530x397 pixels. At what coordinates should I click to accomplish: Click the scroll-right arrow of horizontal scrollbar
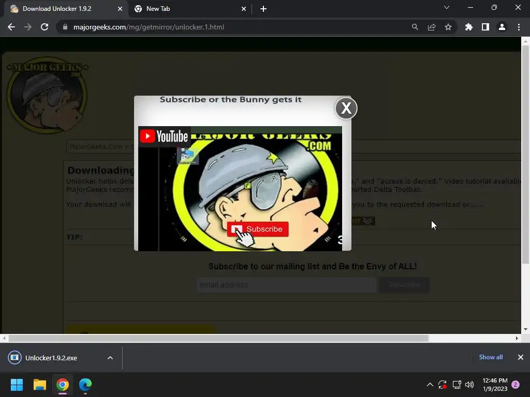tap(517, 338)
